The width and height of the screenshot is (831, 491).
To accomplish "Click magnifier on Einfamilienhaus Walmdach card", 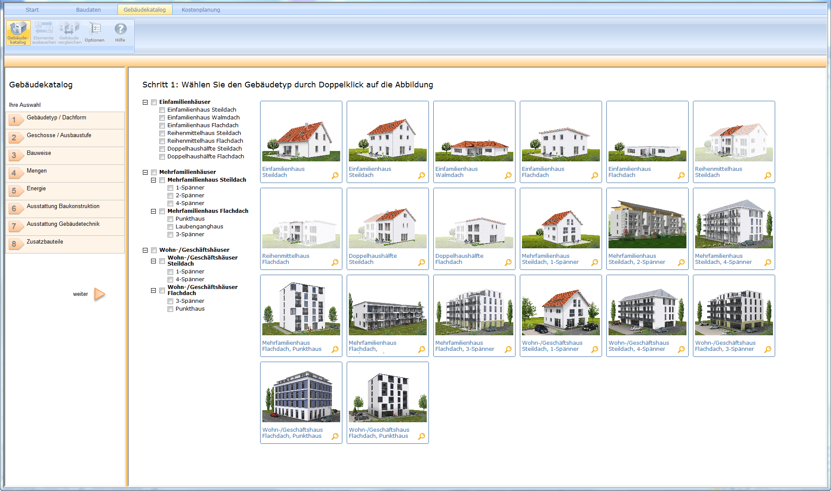I will [508, 175].
